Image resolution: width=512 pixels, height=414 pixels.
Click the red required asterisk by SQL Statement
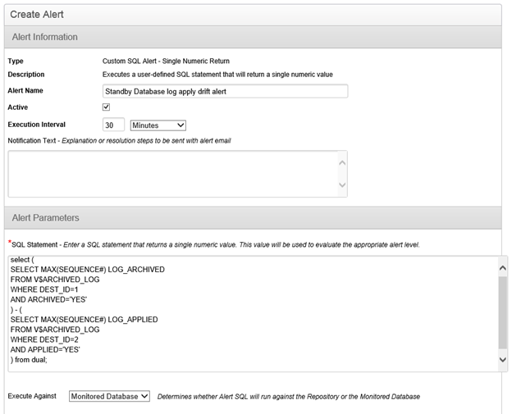click(9, 243)
